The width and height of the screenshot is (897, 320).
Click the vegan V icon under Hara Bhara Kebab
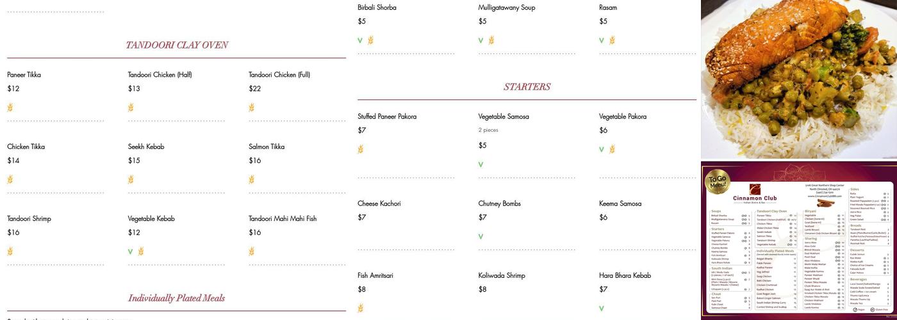(602, 308)
